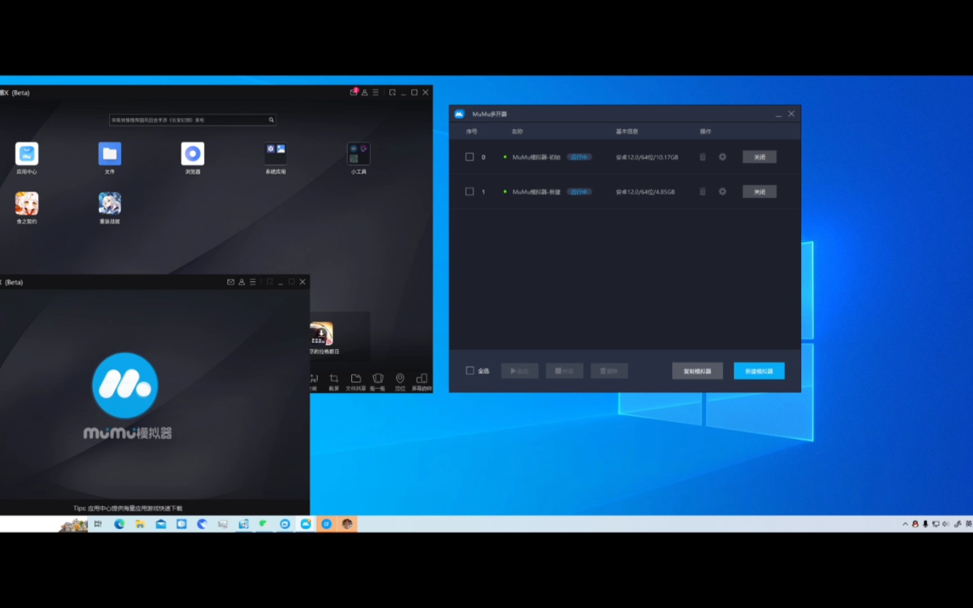Show hidden tray icons chevron

pos(905,524)
